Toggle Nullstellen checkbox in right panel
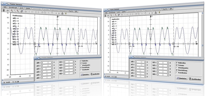Screen dimensions: 205x96 pos(177,63)
